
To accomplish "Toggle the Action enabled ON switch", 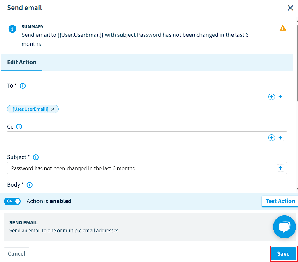I will pos(12,201).
